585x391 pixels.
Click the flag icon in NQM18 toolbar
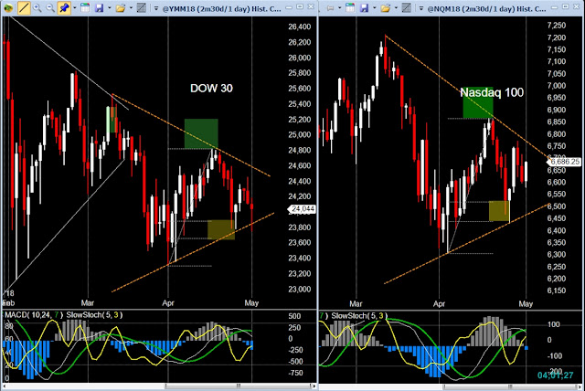[330, 8]
